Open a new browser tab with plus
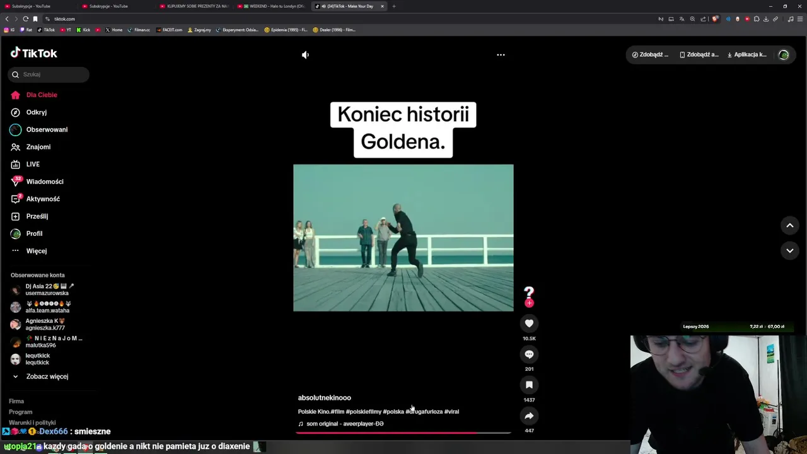Screen dimensions: 807x454 (394, 6)
